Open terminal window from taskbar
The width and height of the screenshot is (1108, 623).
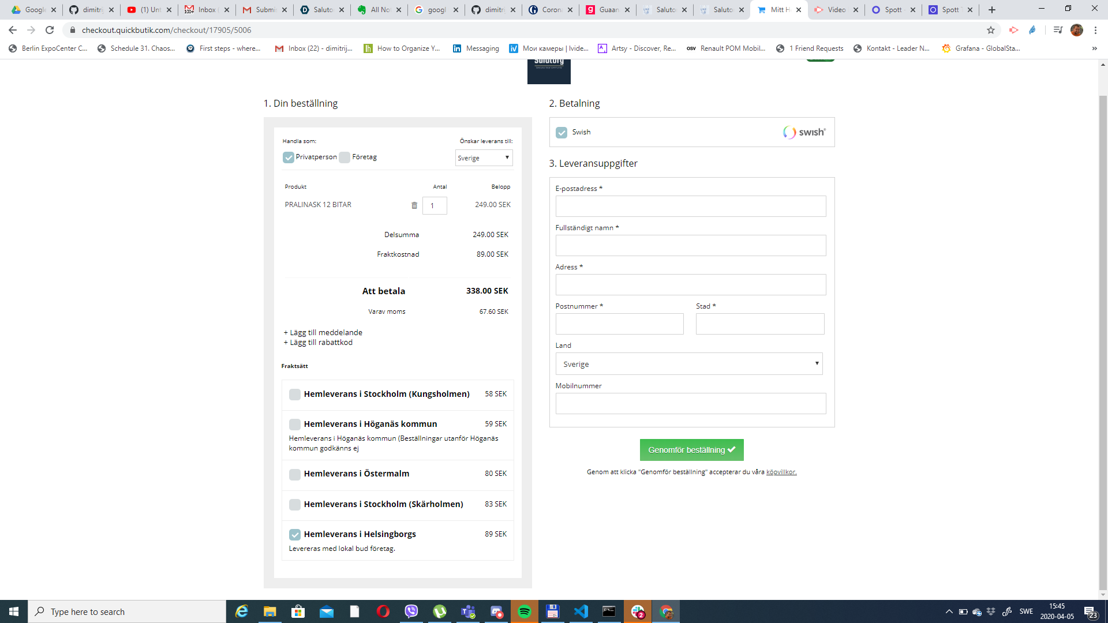[x=609, y=611]
